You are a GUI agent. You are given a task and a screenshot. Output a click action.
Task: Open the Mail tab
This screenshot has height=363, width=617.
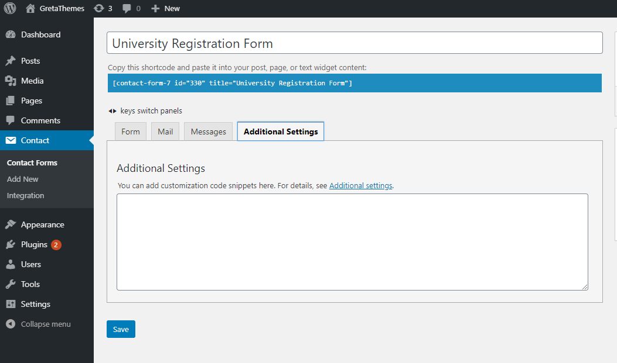(165, 131)
